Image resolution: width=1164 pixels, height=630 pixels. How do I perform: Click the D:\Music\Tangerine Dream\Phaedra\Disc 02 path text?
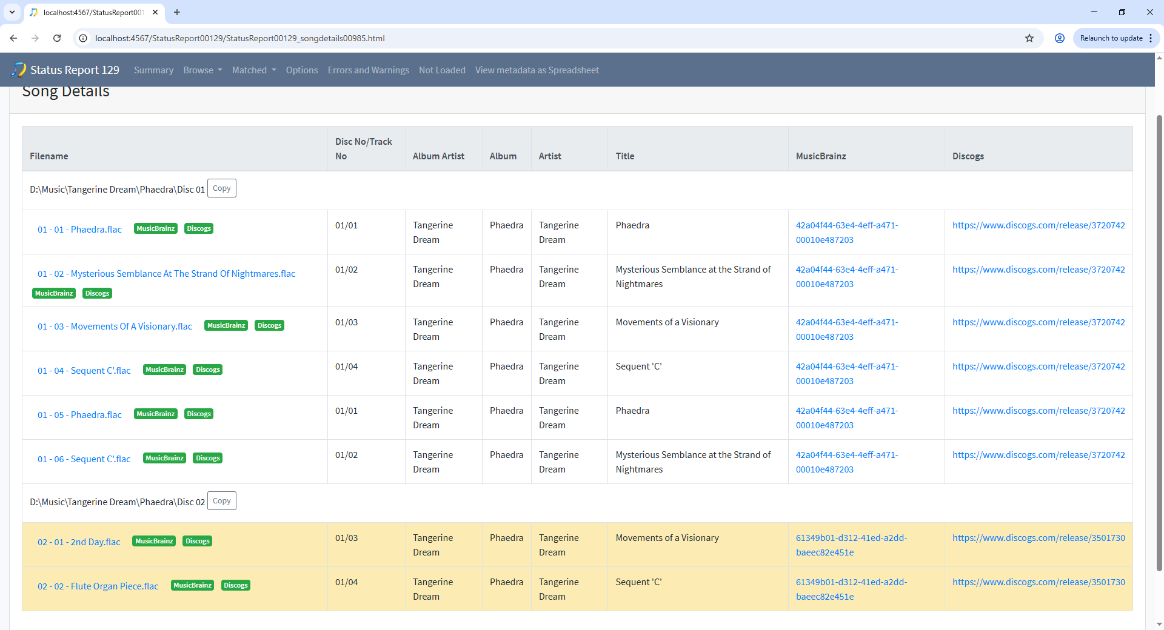click(118, 502)
